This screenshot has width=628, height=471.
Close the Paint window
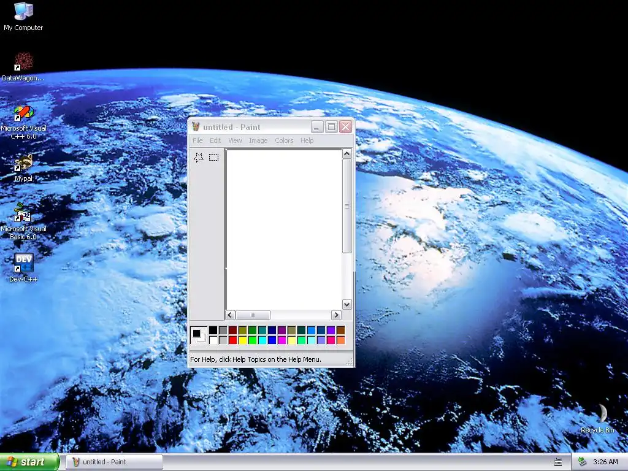[346, 127]
